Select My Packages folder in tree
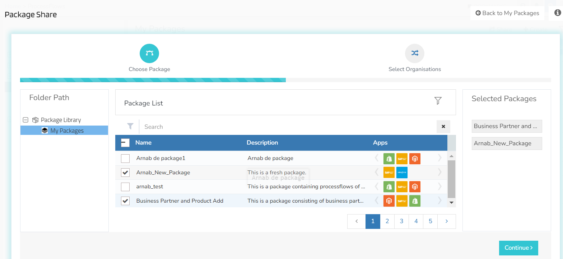Image resolution: width=563 pixels, height=259 pixels. pos(64,131)
